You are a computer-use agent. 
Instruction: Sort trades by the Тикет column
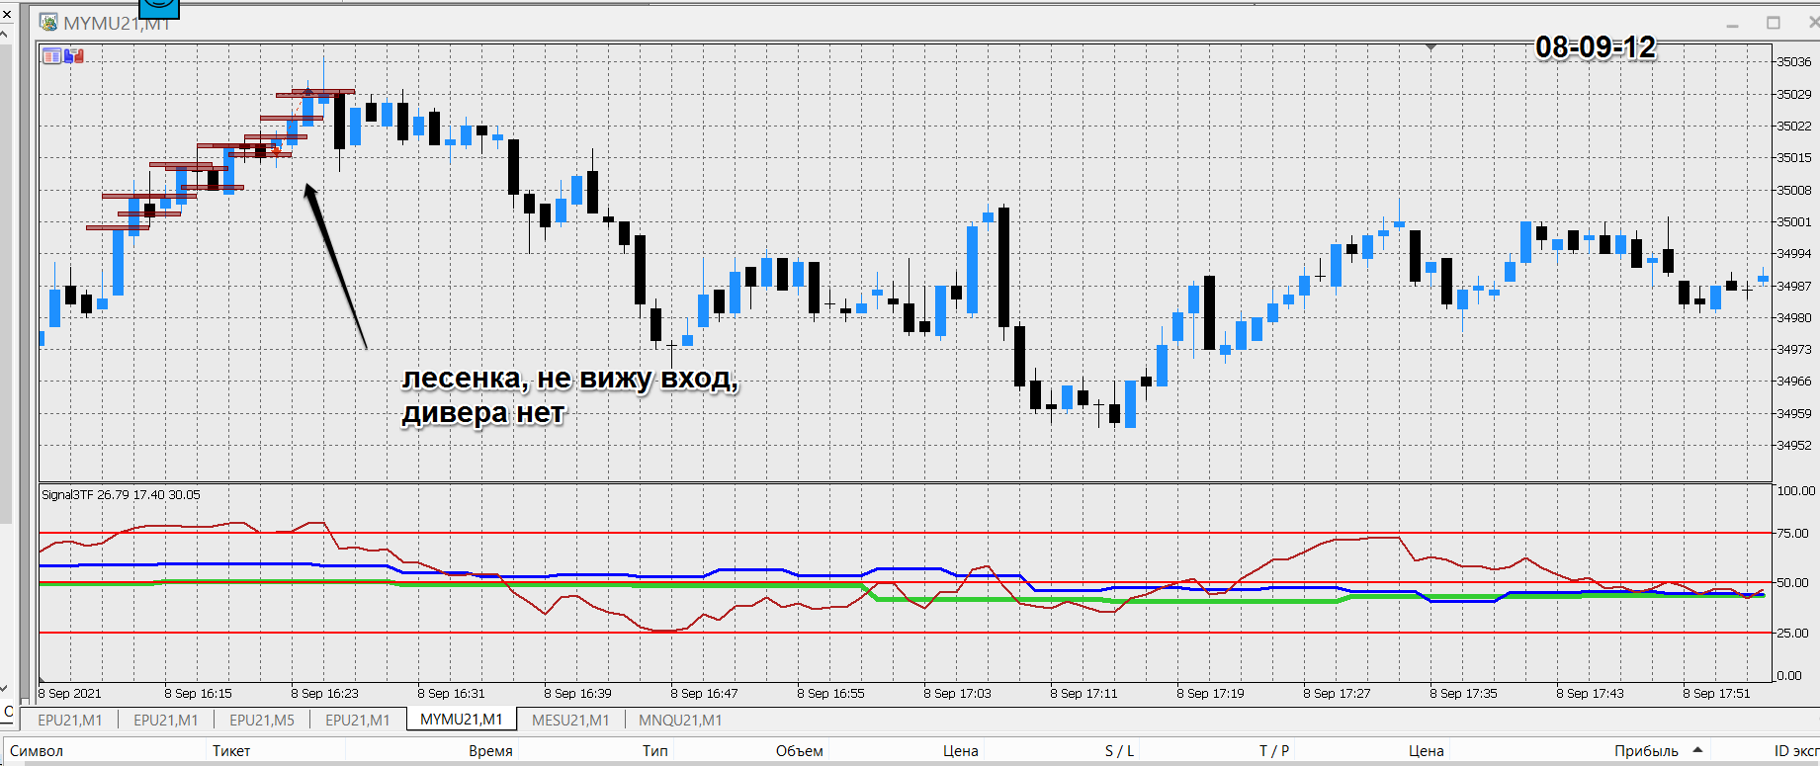(231, 751)
